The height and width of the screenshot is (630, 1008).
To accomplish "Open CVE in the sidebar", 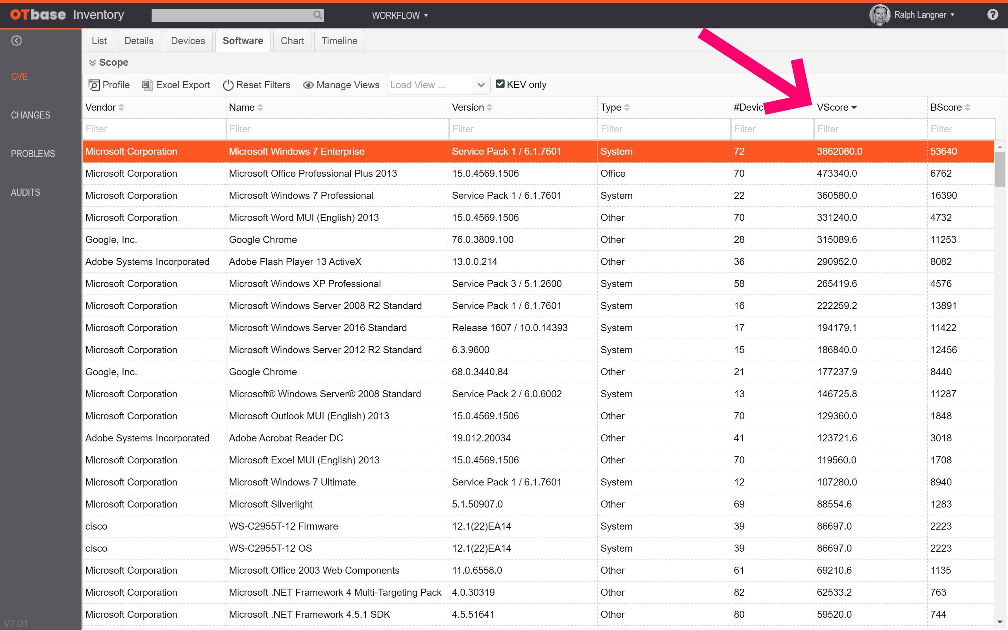I will pos(19,77).
